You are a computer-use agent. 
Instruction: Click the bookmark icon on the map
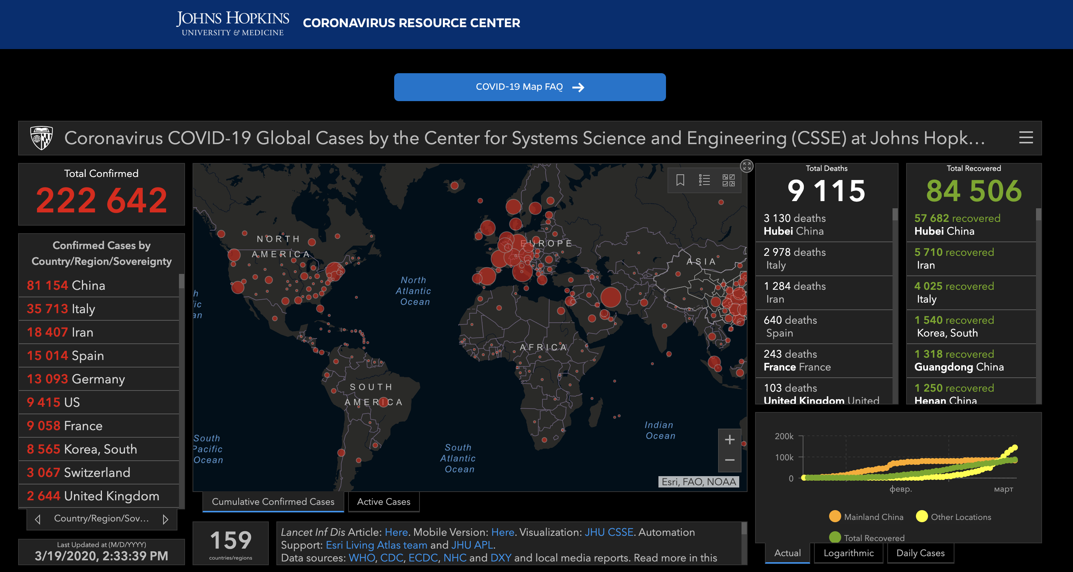680,180
